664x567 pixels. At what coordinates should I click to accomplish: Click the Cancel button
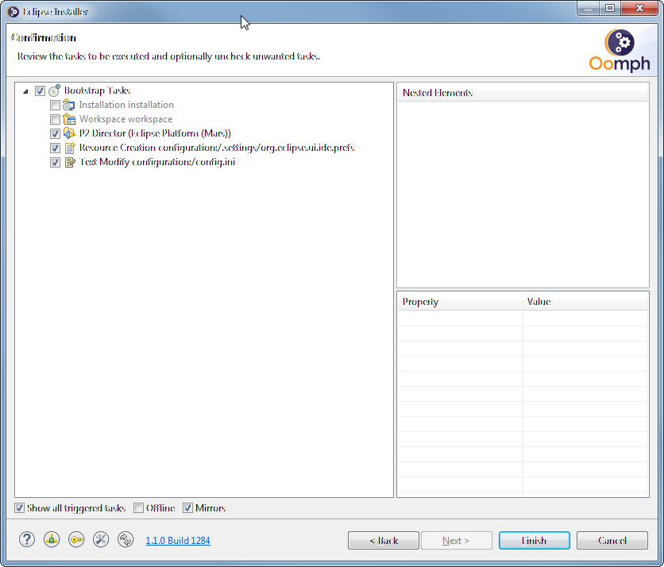tap(612, 540)
